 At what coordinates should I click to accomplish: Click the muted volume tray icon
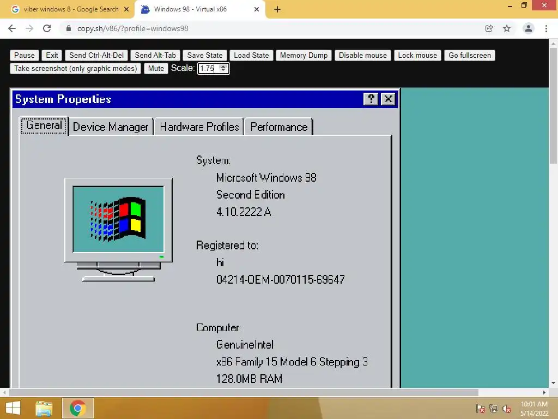(507, 409)
